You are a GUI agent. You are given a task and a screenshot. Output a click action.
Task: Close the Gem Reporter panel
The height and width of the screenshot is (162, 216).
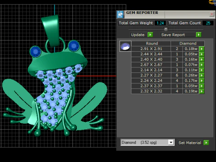coord(211,14)
